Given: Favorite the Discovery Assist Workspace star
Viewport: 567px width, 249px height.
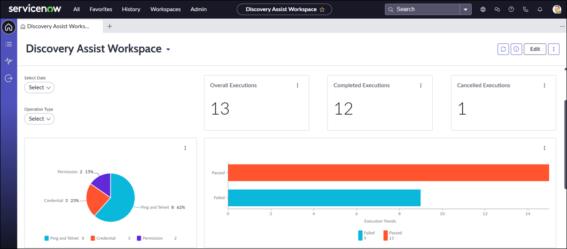Looking at the screenshot, I should click(x=322, y=9).
